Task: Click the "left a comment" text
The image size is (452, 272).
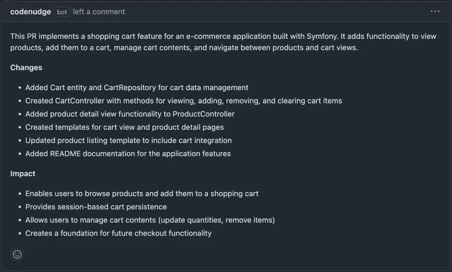Action: pos(99,12)
